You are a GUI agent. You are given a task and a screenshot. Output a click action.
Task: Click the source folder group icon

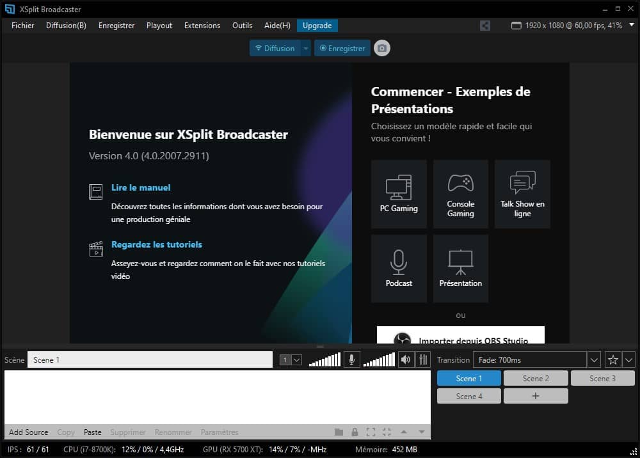[339, 432]
